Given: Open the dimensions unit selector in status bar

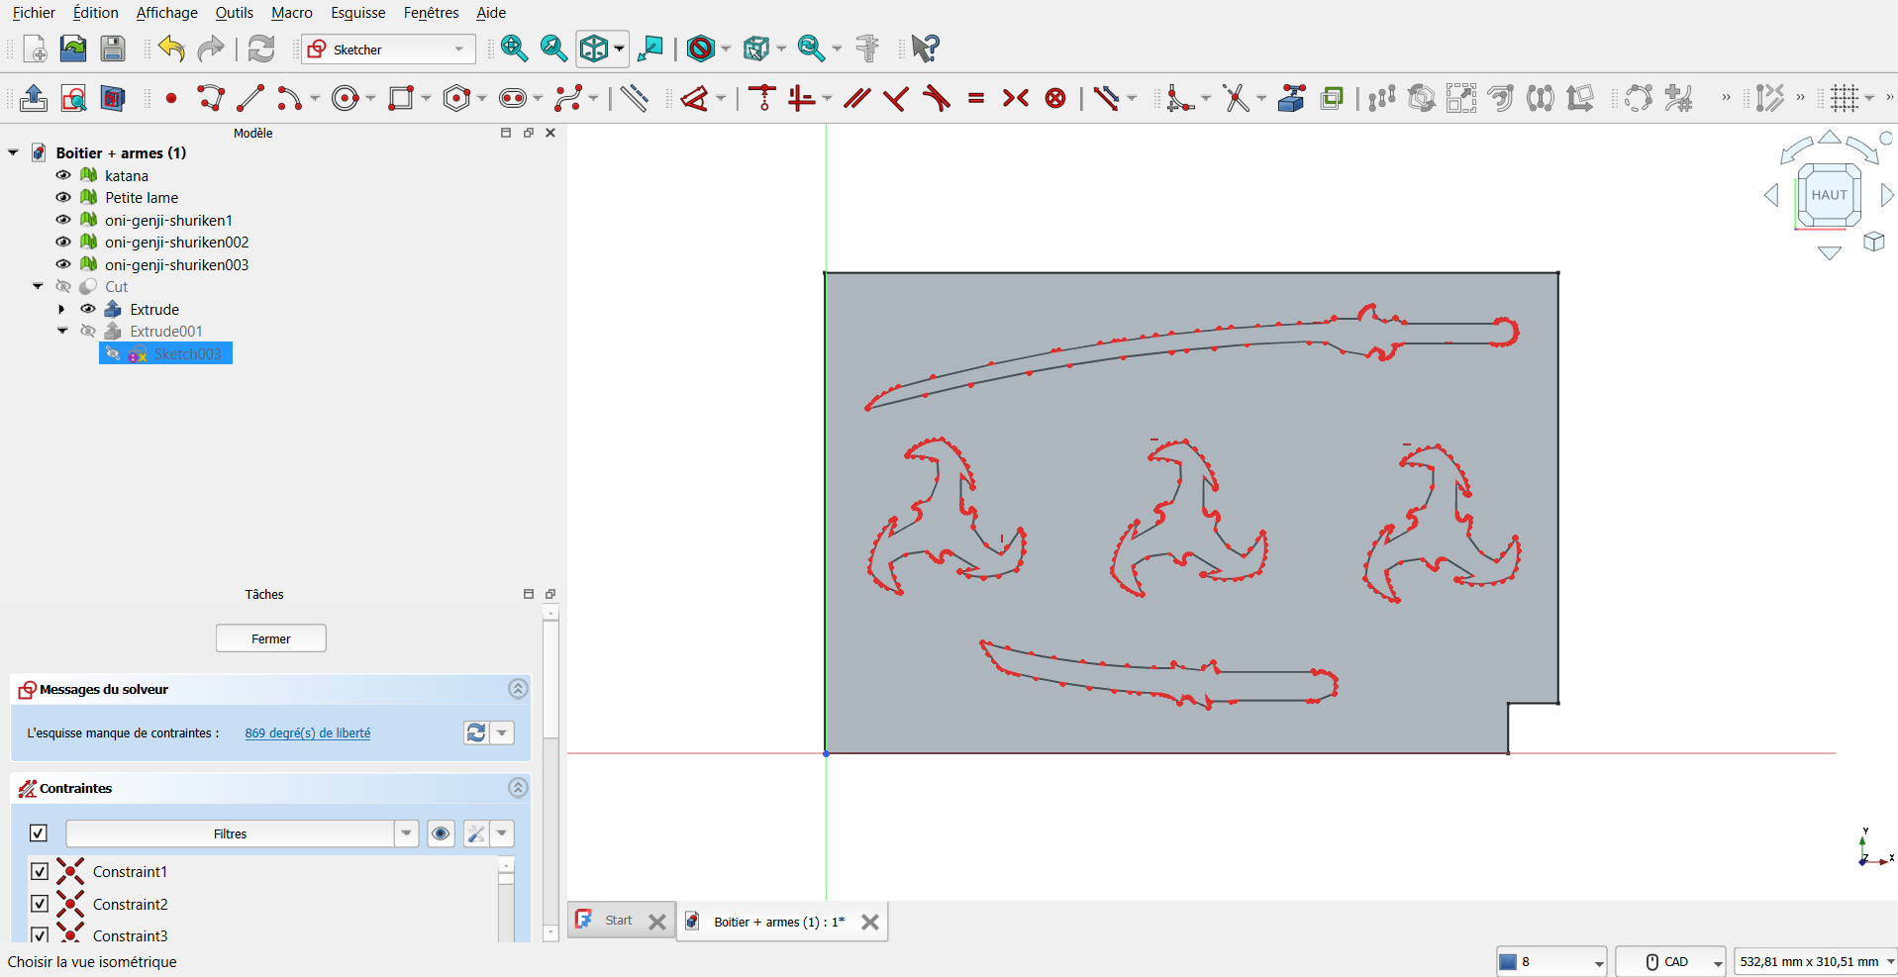Looking at the screenshot, I should tap(1815, 962).
